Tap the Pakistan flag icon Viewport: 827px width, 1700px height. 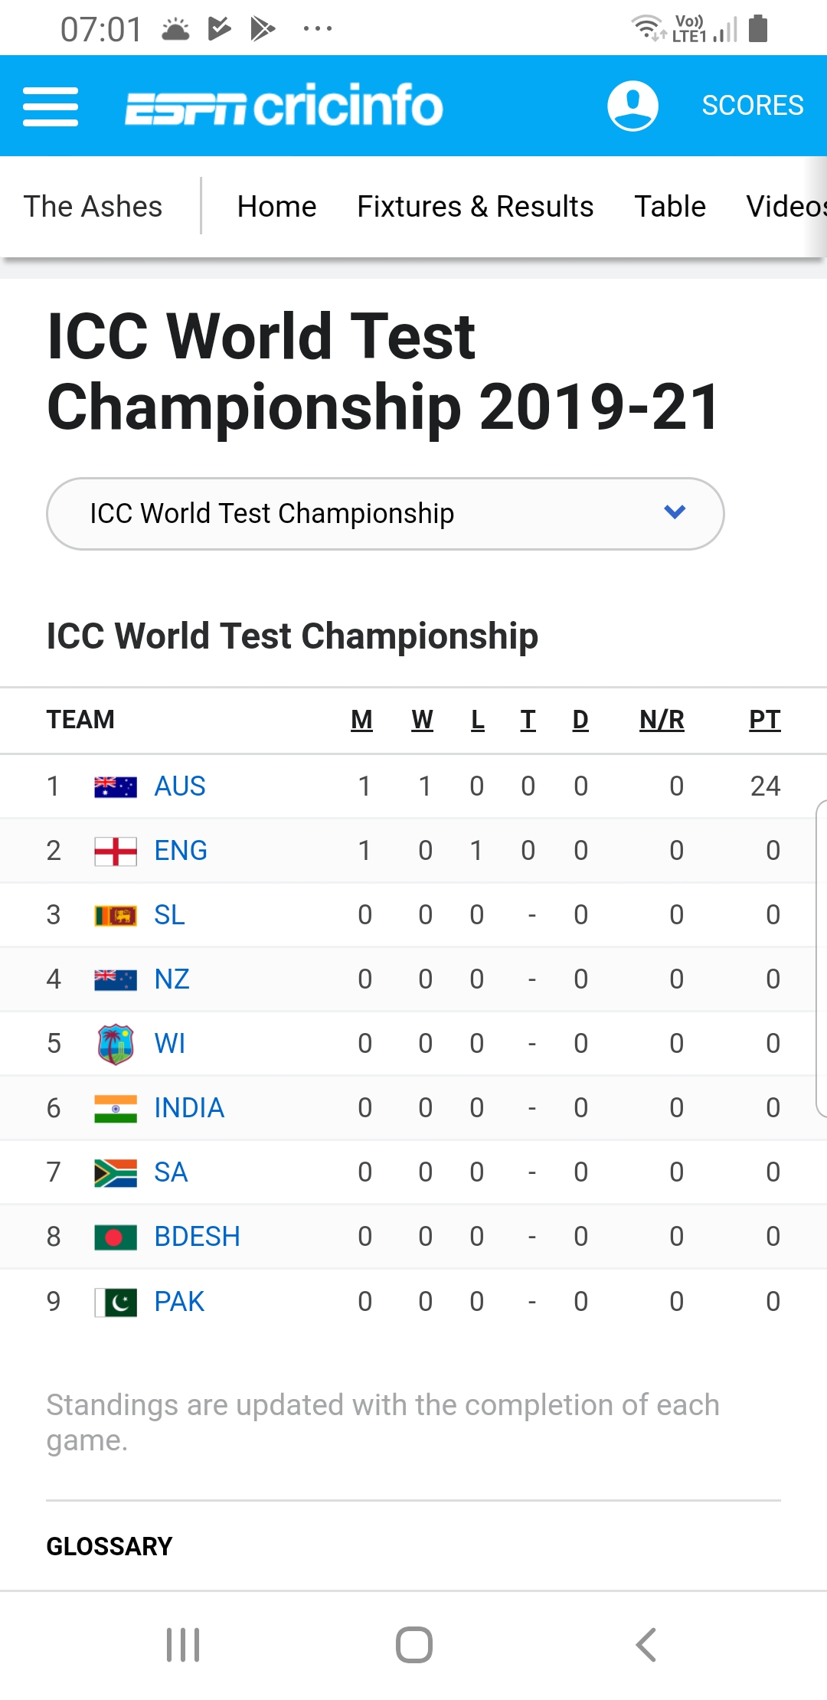(x=116, y=1302)
